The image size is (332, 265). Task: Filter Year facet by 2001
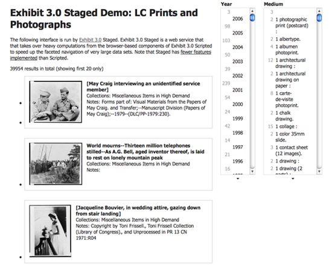point(238,90)
